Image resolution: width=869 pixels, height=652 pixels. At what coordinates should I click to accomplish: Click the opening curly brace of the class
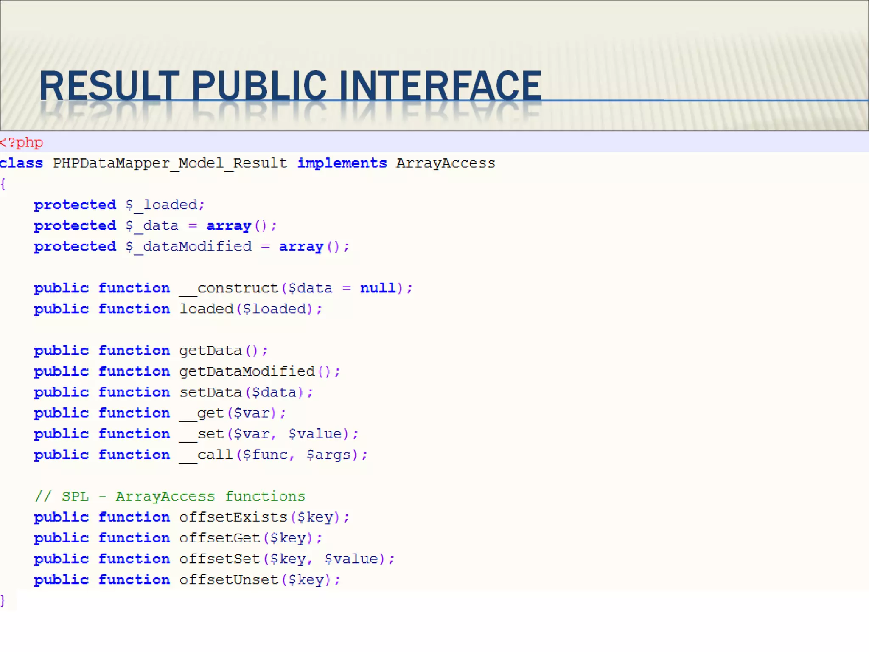tap(3, 184)
